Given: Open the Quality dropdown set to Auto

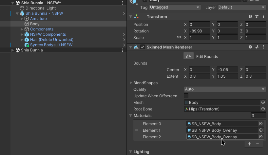Looking at the screenshot, I should coord(225,89).
